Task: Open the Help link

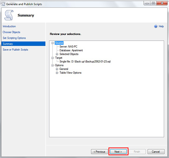Action: tap(161, 26)
